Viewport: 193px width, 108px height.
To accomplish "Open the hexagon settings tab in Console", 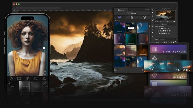I will coord(144,17).
